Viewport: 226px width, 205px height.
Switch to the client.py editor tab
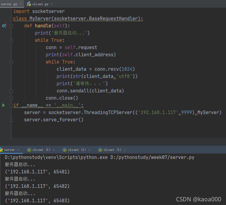pyautogui.click(x=40, y=4)
